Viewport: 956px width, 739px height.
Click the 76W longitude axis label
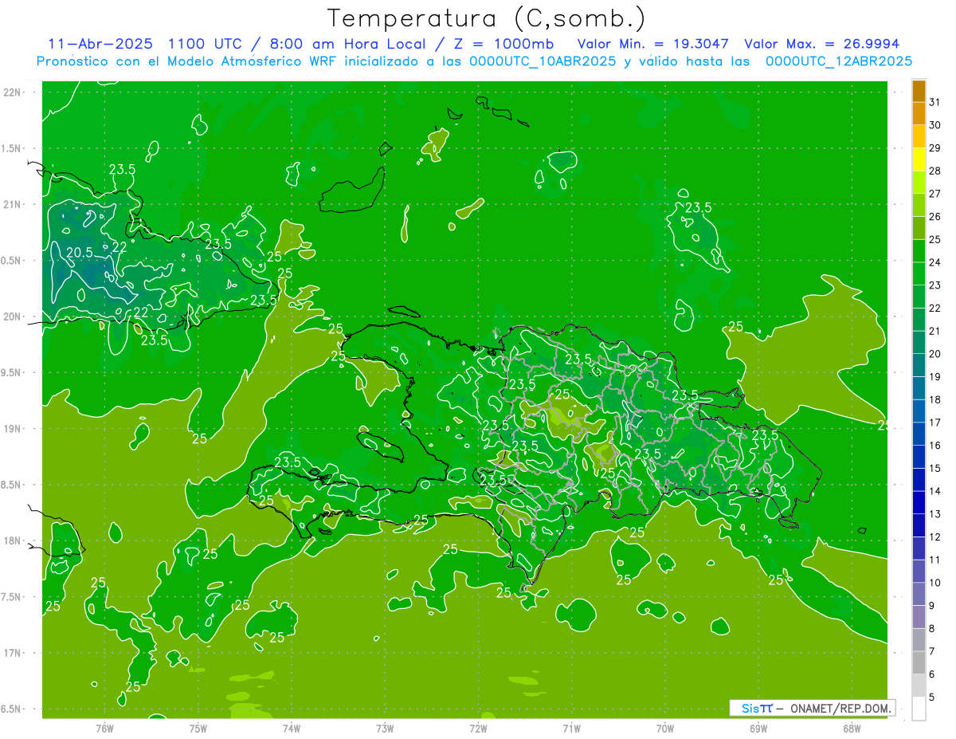(104, 729)
